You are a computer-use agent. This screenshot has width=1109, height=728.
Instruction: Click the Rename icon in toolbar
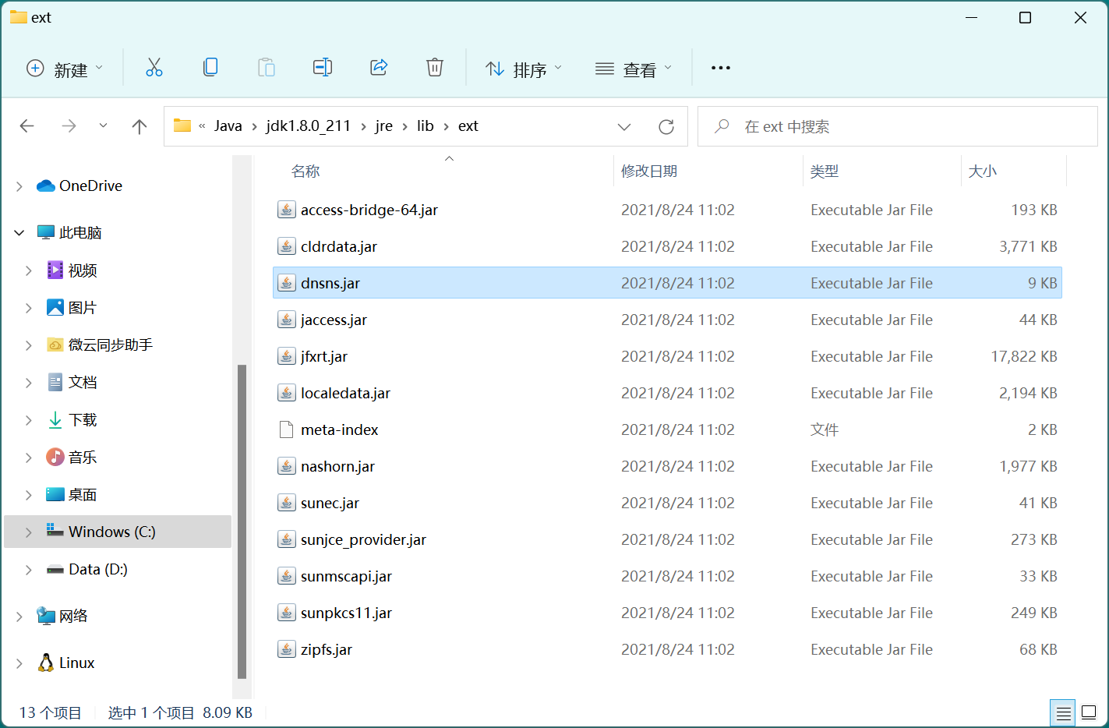coord(323,68)
